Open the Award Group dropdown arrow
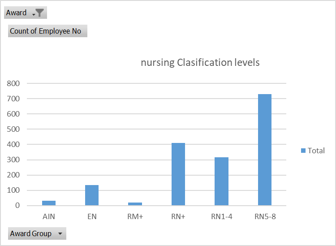 coord(60,234)
